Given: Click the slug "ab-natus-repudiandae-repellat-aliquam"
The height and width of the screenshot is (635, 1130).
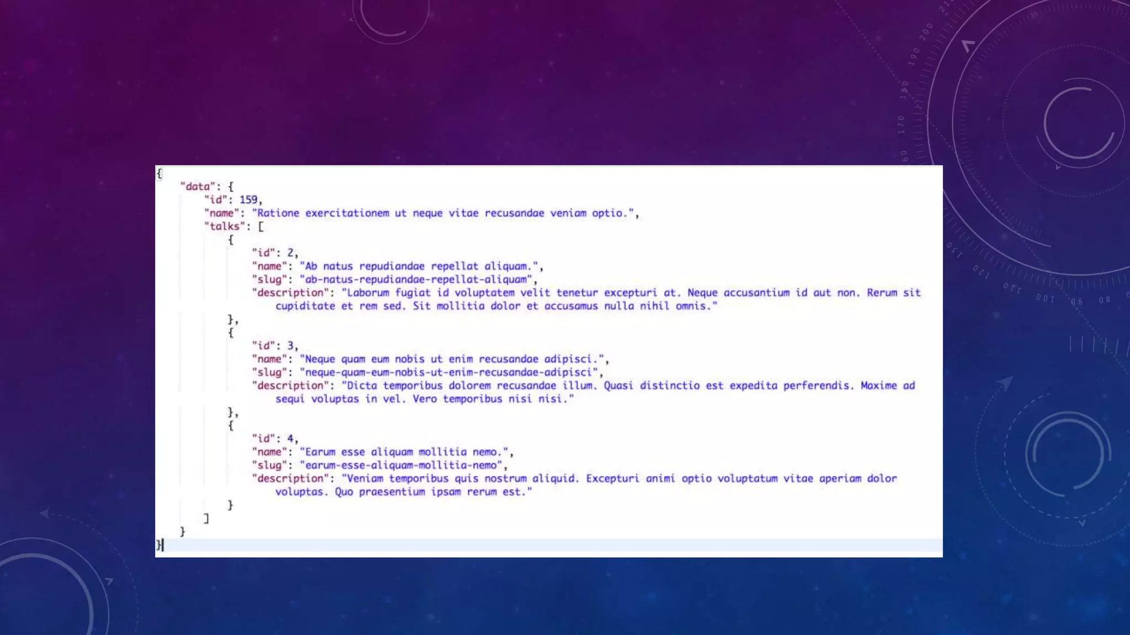Looking at the screenshot, I should click(x=418, y=279).
